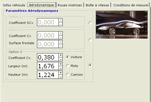Viewport: 151px width, 102px height.
Task: Choose the Option 3 radio button
Action: pos(90,65)
